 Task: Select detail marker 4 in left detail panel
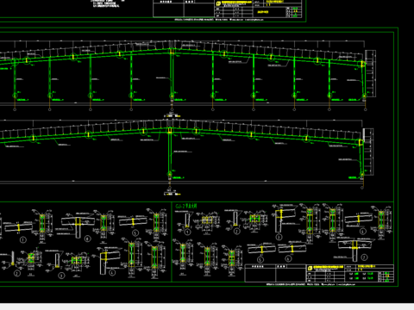[112, 272]
